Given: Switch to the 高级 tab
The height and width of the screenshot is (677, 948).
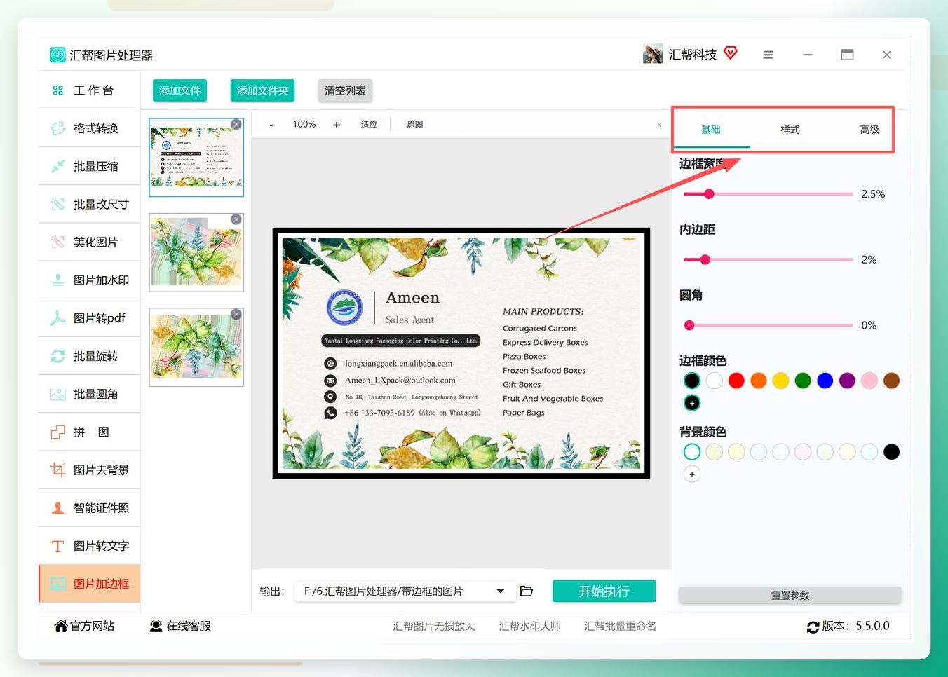Looking at the screenshot, I should click(x=869, y=130).
